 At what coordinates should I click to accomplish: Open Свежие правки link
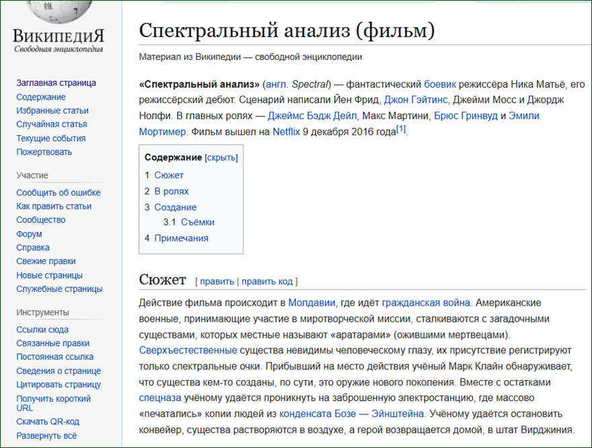46,261
